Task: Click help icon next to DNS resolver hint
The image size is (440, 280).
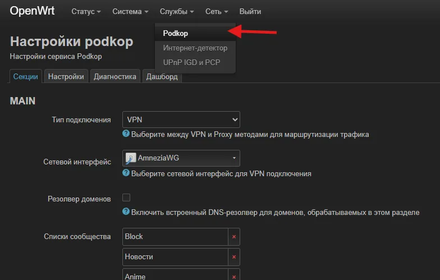Action: pyautogui.click(x=126, y=212)
